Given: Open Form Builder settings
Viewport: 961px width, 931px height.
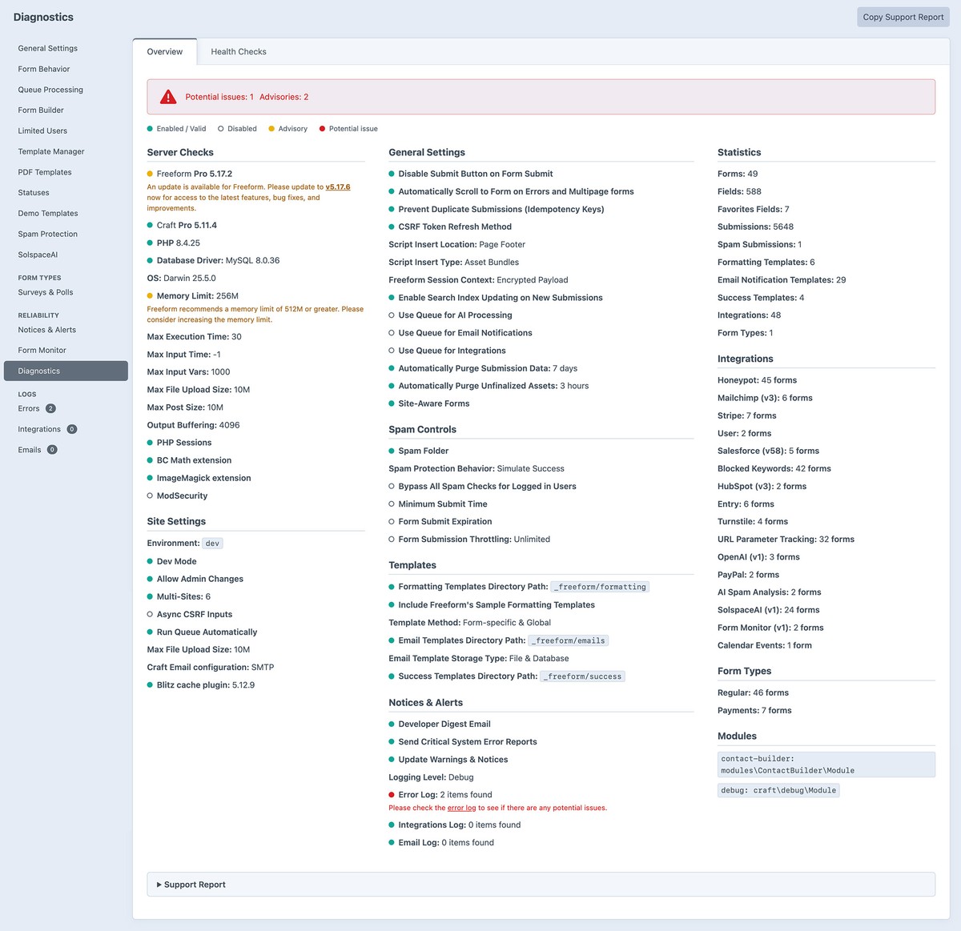Looking at the screenshot, I should (41, 110).
